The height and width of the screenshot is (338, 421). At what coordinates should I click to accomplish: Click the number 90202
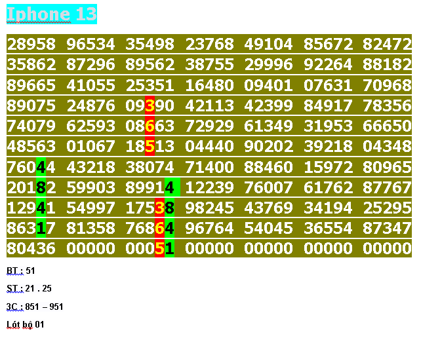[x=268, y=147]
